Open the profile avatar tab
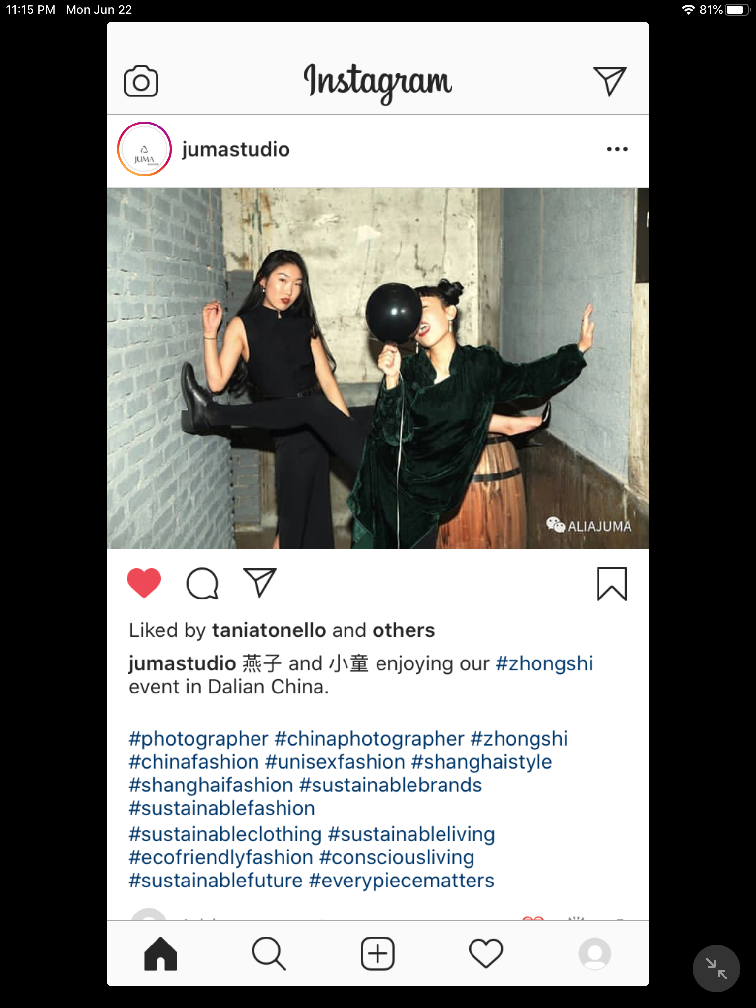The image size is (756, 1008). tap(595, 954)
